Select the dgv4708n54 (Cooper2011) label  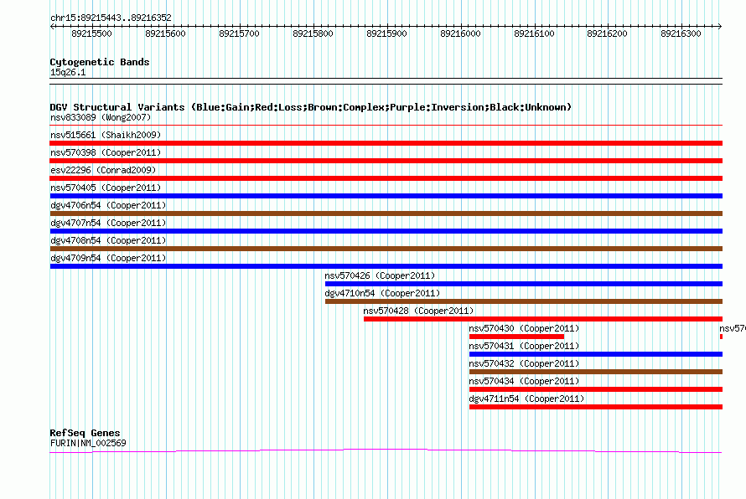point(108,240)
